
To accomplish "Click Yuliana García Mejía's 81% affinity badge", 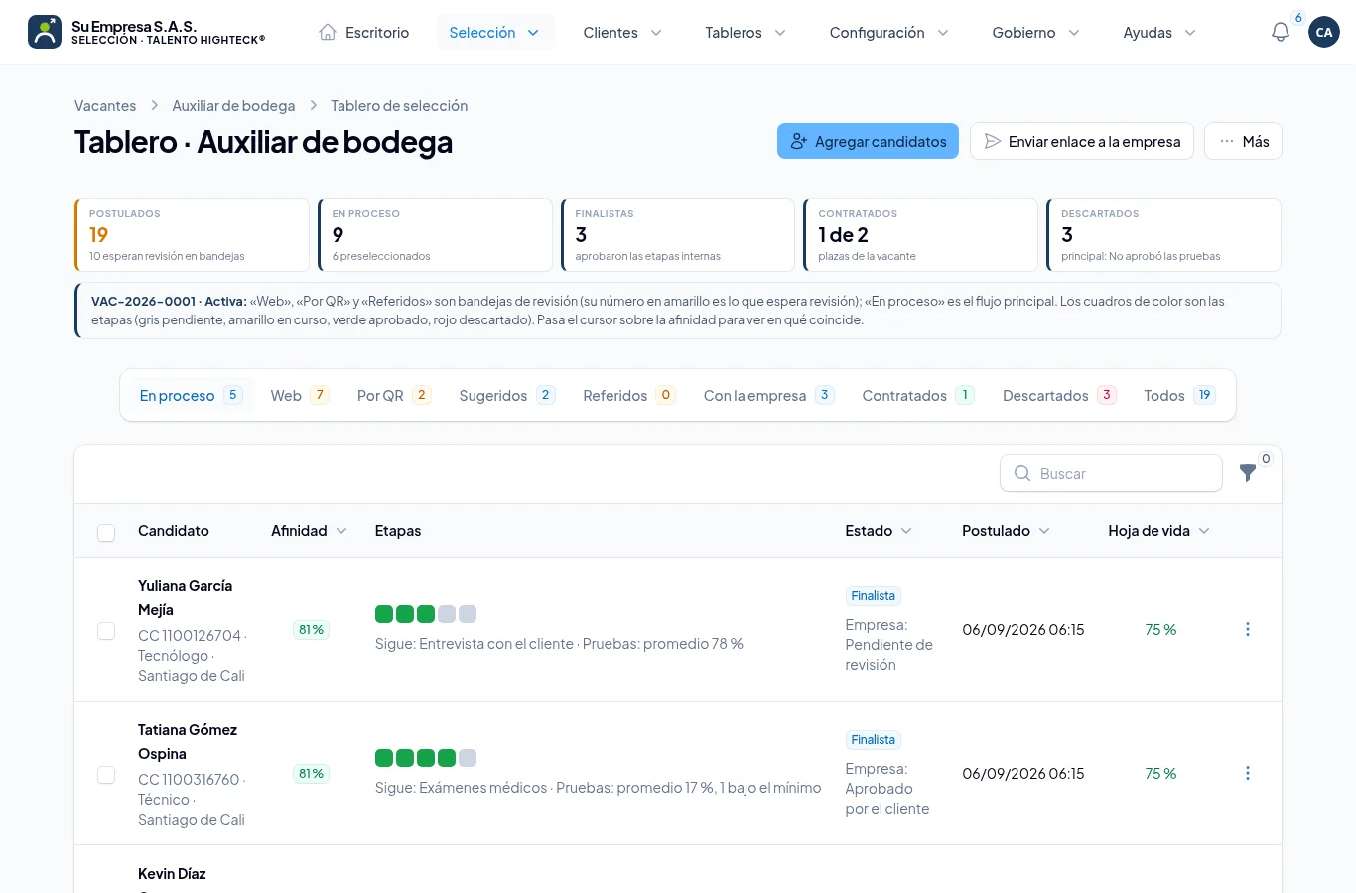I will coord(311,630).
